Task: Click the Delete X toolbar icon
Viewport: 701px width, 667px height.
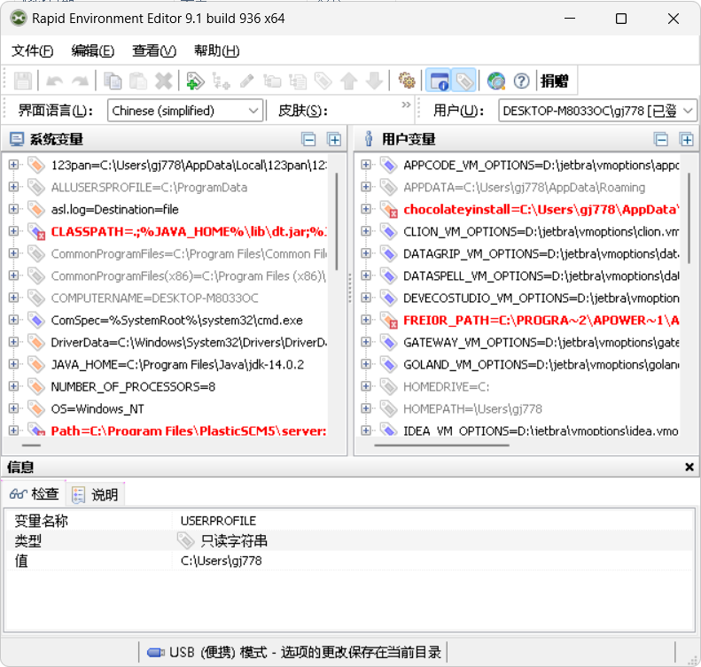Action: click(164, 81)
